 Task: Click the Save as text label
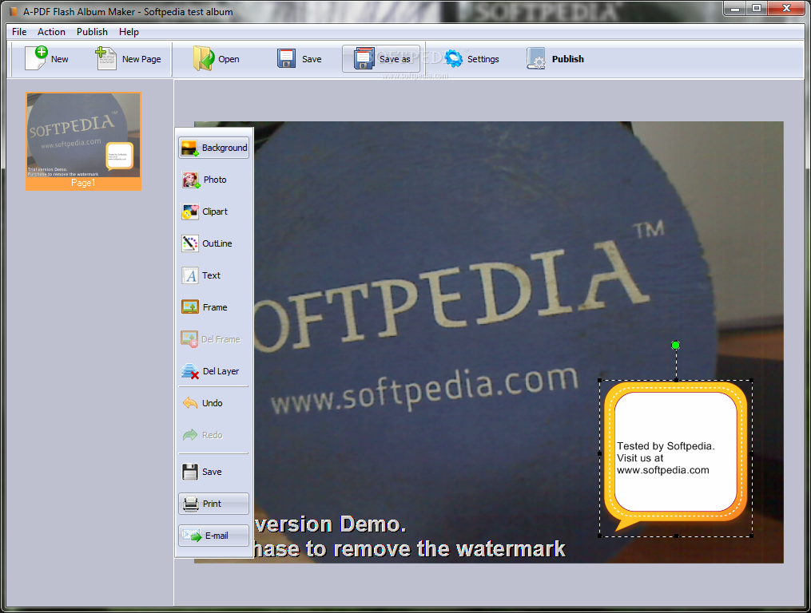click(x=395, y=59)
